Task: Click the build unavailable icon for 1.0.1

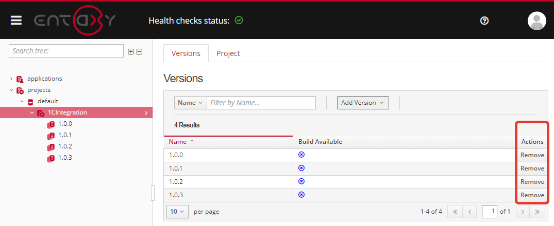Action: coord(301,168)
